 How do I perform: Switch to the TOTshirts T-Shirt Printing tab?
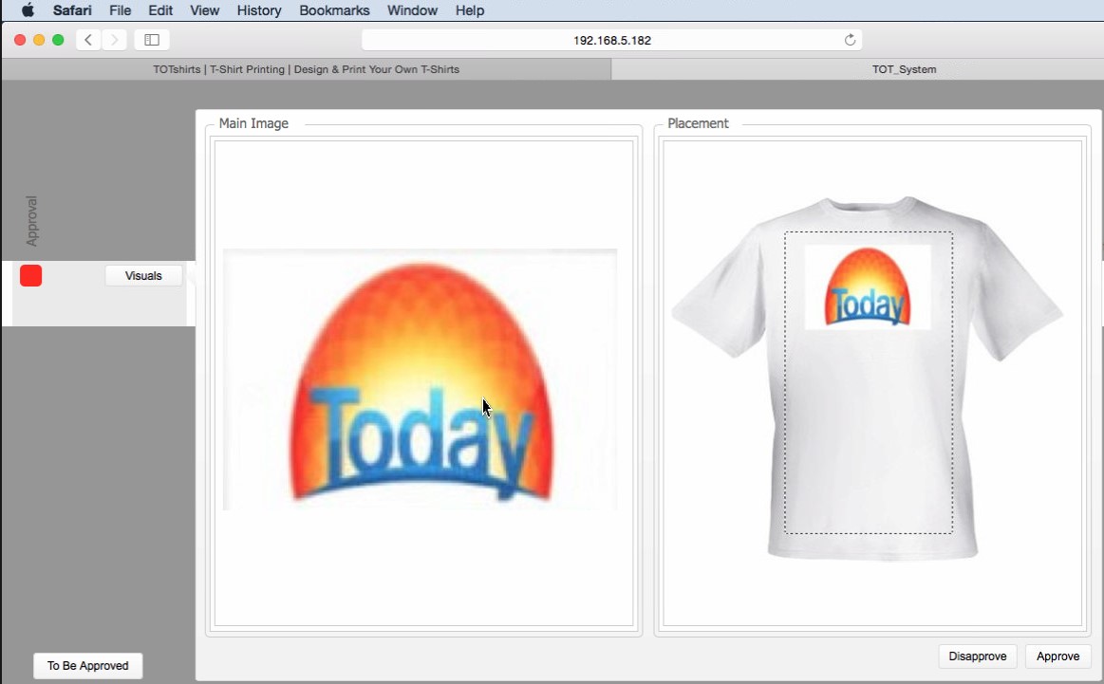click(x=306, y=69)
